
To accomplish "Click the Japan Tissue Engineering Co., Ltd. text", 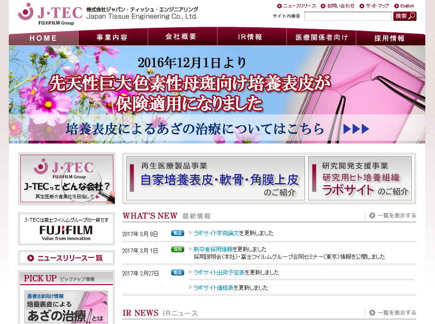I will click(142, 16).
